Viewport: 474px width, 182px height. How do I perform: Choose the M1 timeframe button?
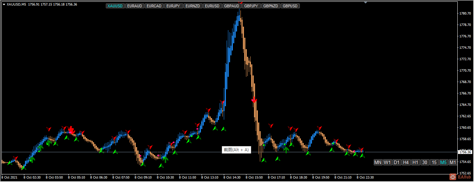pos(452,162)
